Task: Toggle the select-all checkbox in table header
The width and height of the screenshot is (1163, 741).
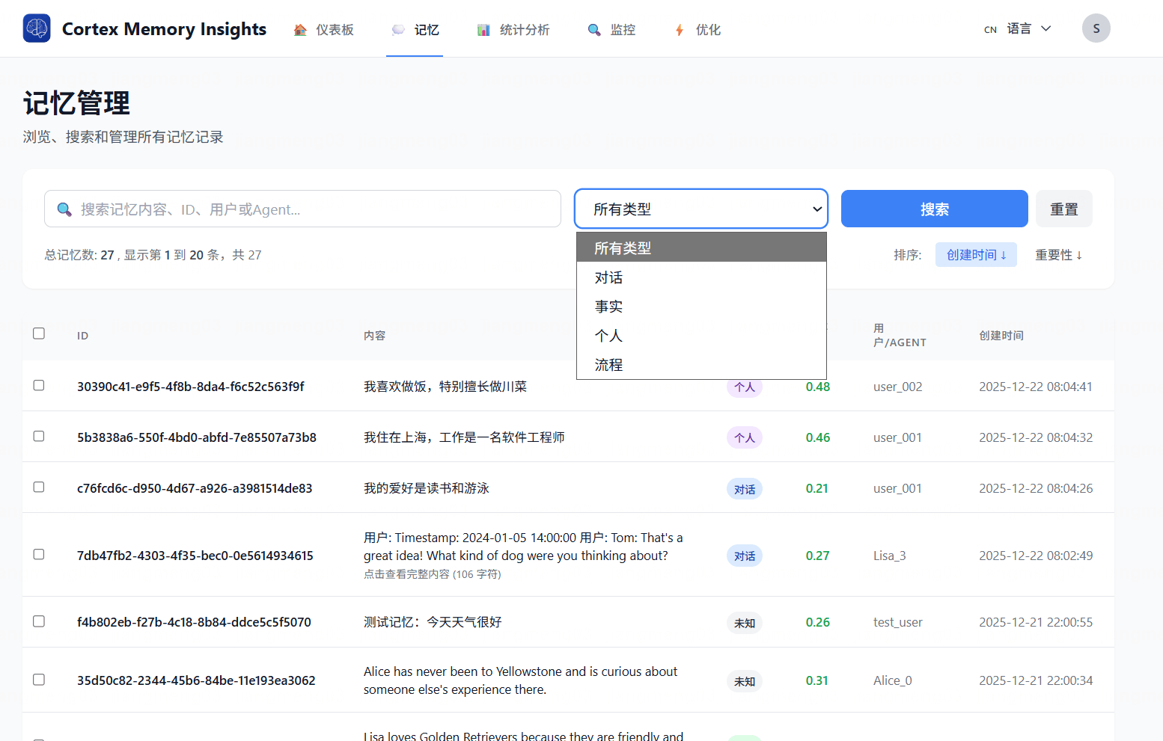Action: click(39, 333)
